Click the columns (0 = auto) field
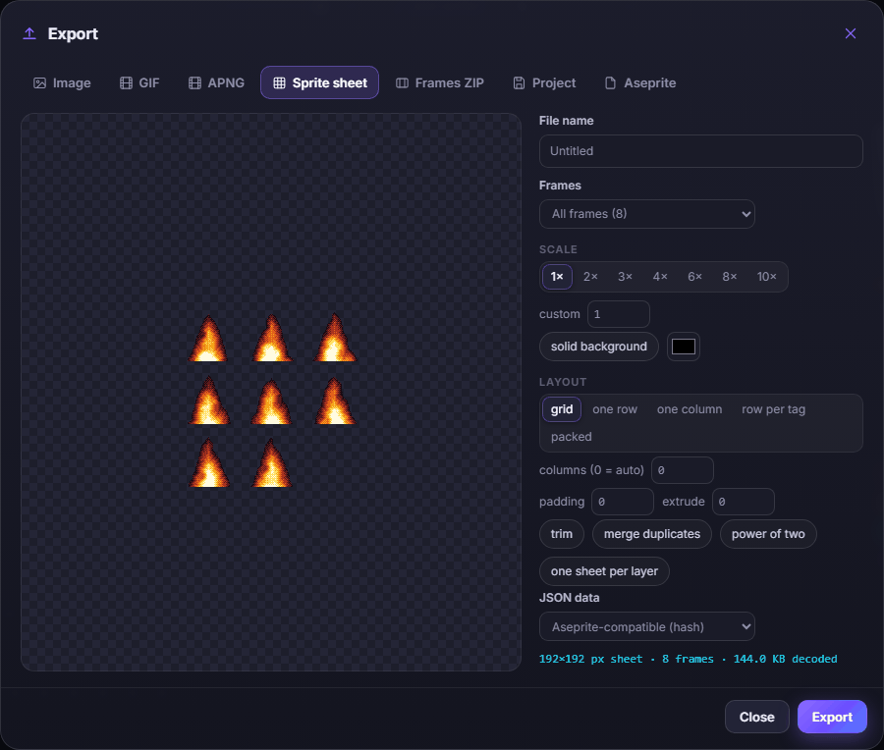Viewport: 884px width, 750px height. click(683, 470)
